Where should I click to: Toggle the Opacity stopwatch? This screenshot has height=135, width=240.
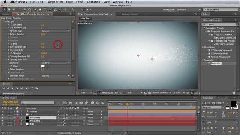point(11,53)
